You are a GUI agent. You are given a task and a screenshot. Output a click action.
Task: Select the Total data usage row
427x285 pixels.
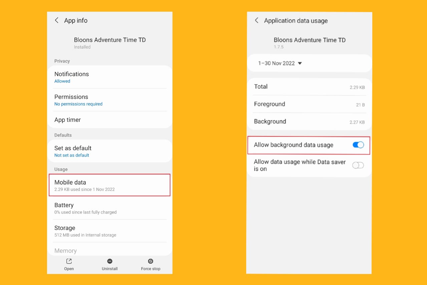pyautogui.click(x=309, y=87)
